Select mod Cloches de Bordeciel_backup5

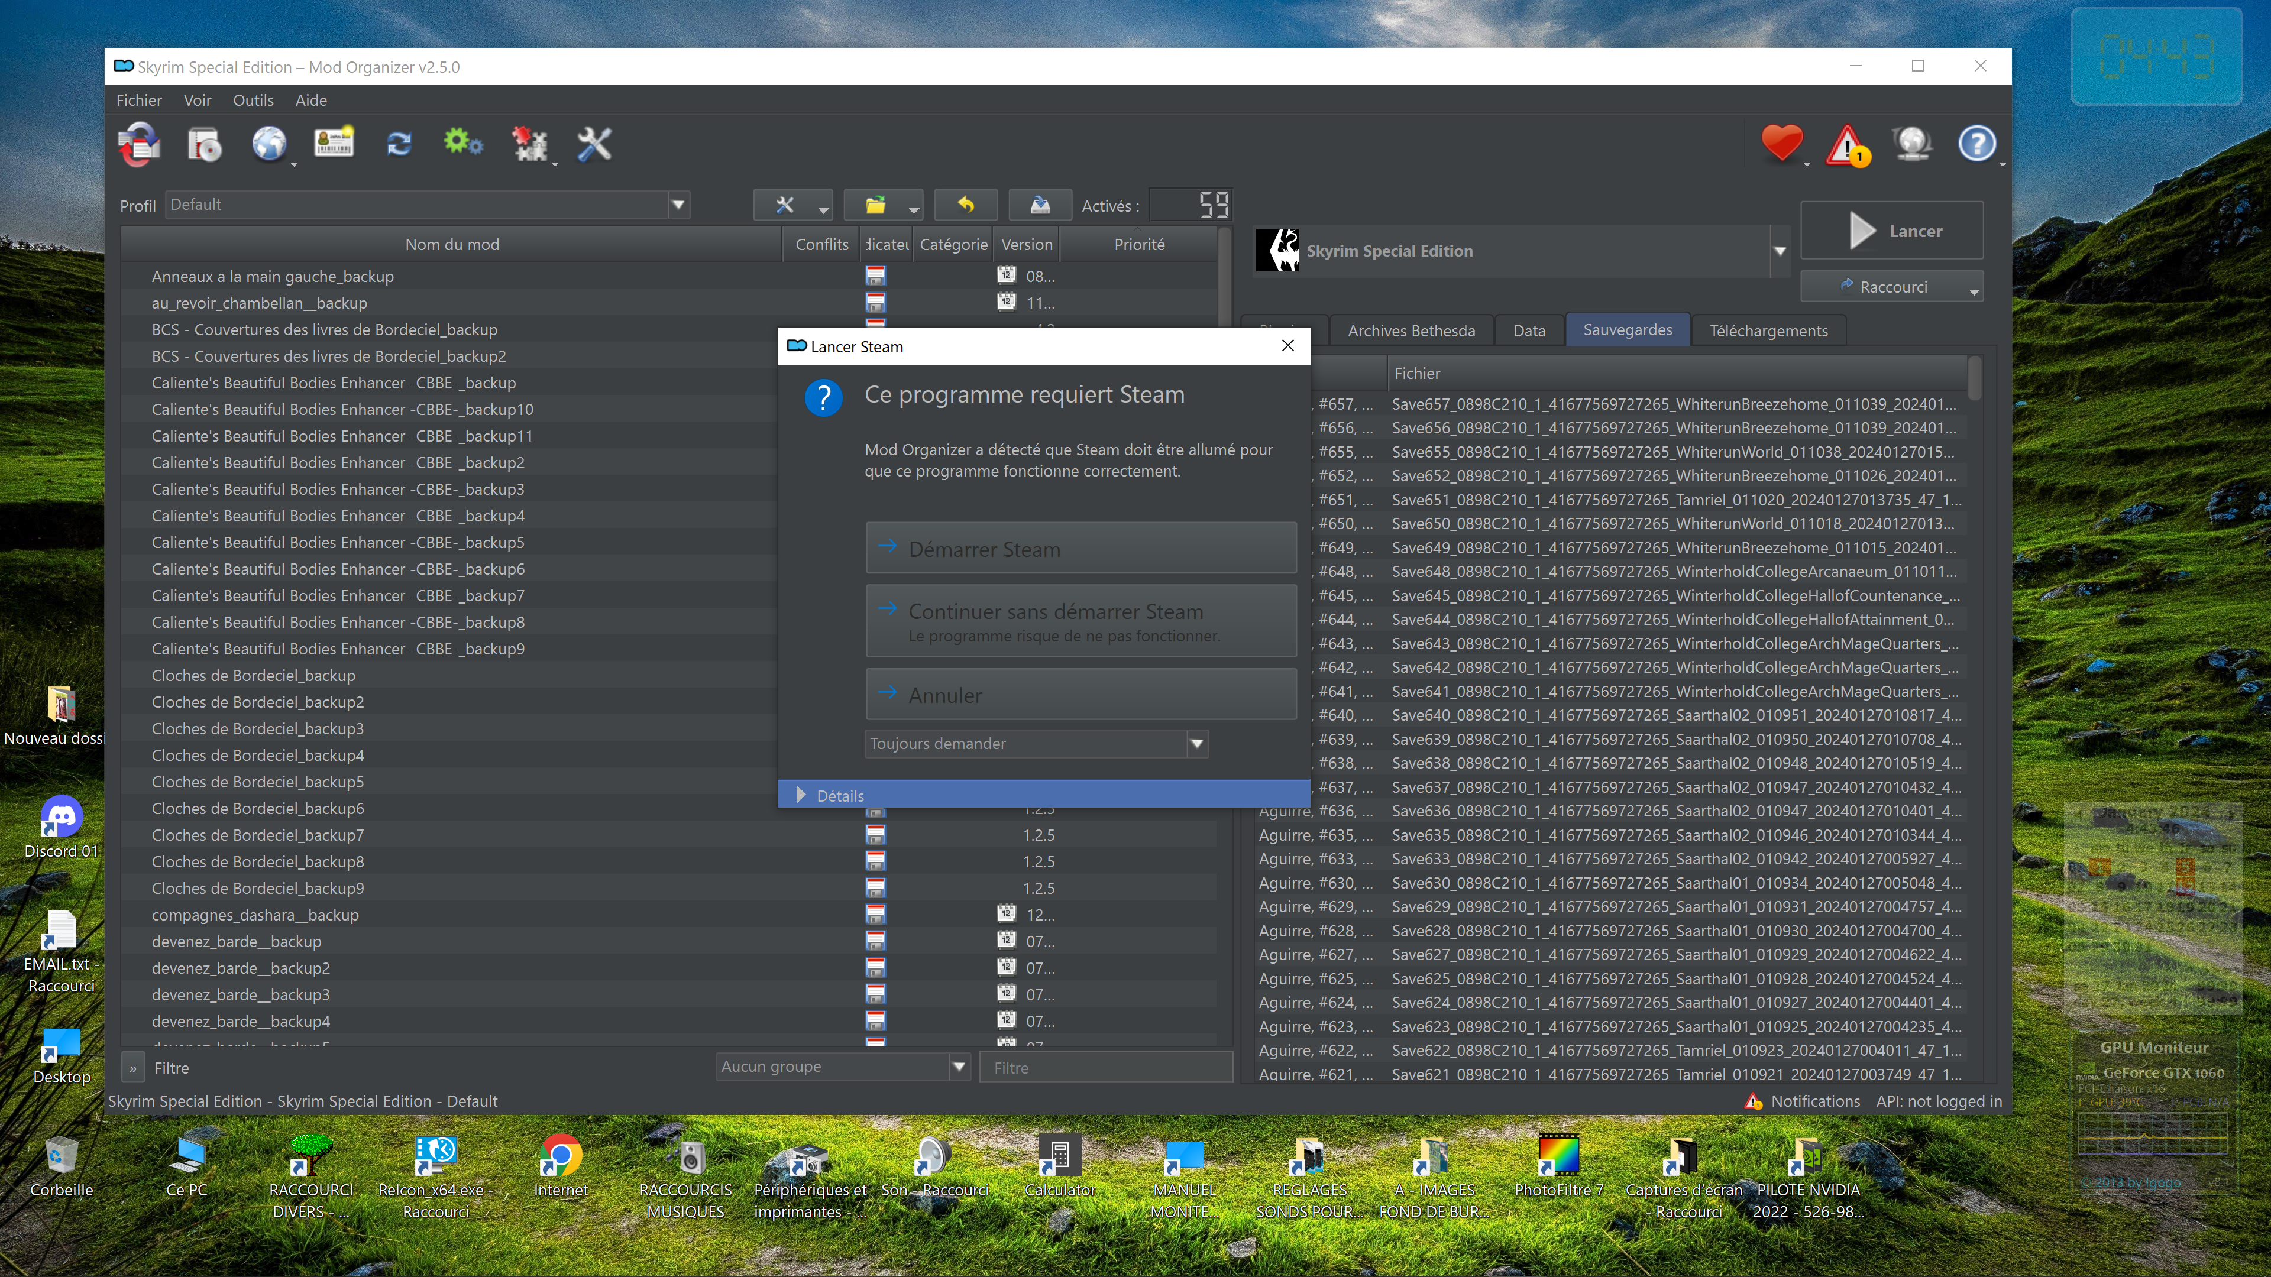click(257, 782)
